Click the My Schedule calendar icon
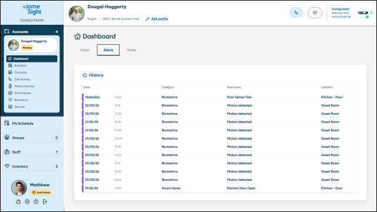Screen dimensions: 377x212 pyautogui.click(x=7, y=123)
